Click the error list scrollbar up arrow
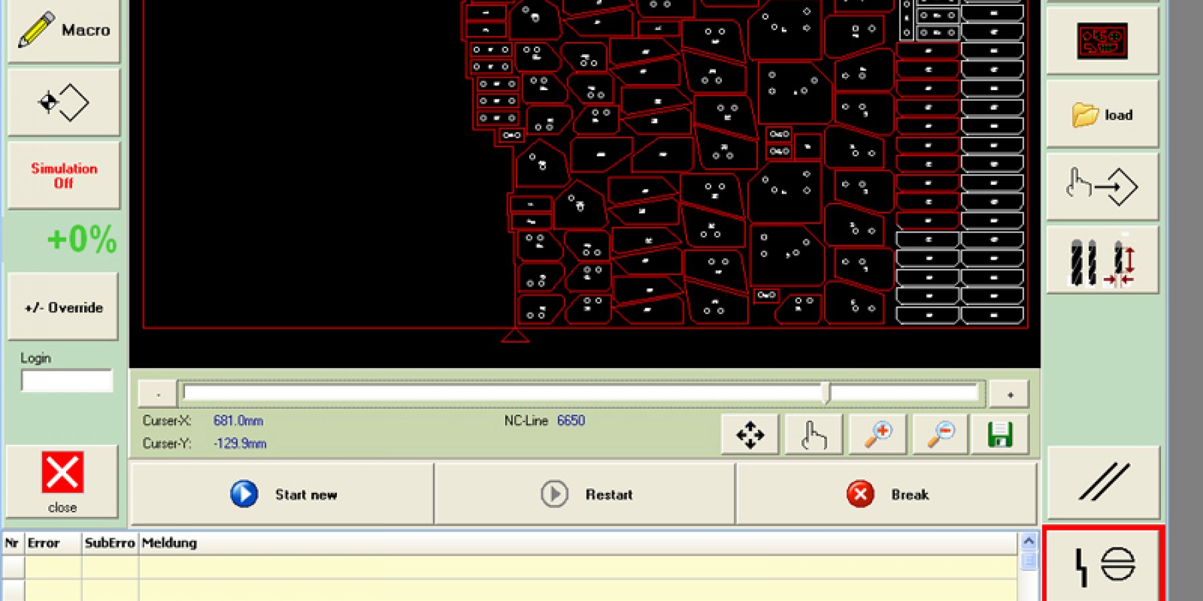Image resolution: width=1203 pixels, height=601 pixels. [x=1029, y=541]
